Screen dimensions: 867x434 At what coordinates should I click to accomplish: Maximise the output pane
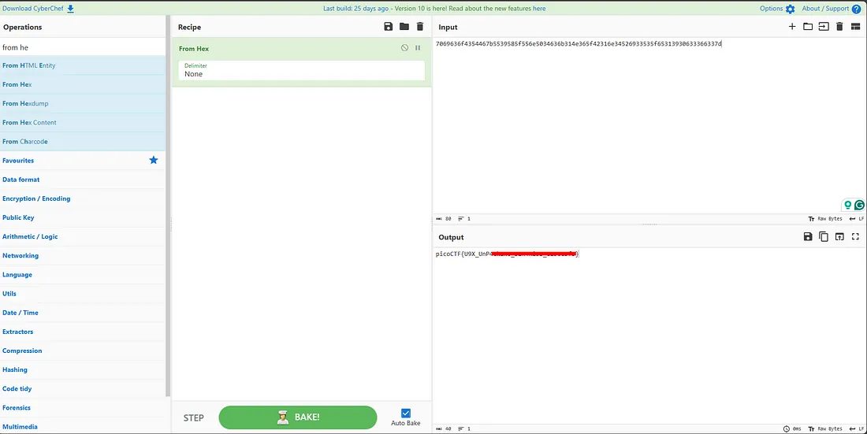(x=855, y=236)
